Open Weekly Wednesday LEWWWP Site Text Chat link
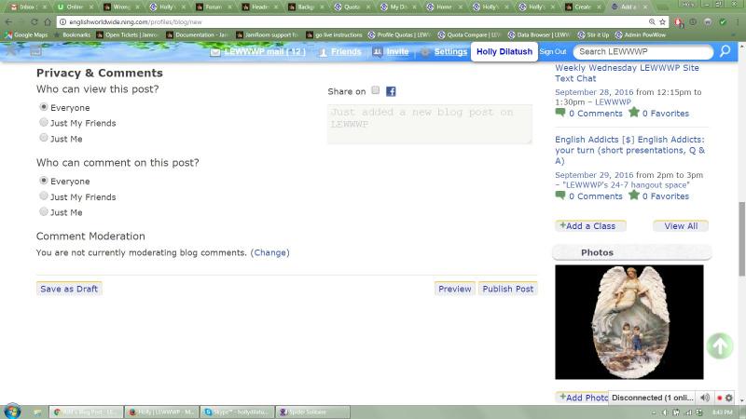746x419 pixels. click(x=627, y=74)
